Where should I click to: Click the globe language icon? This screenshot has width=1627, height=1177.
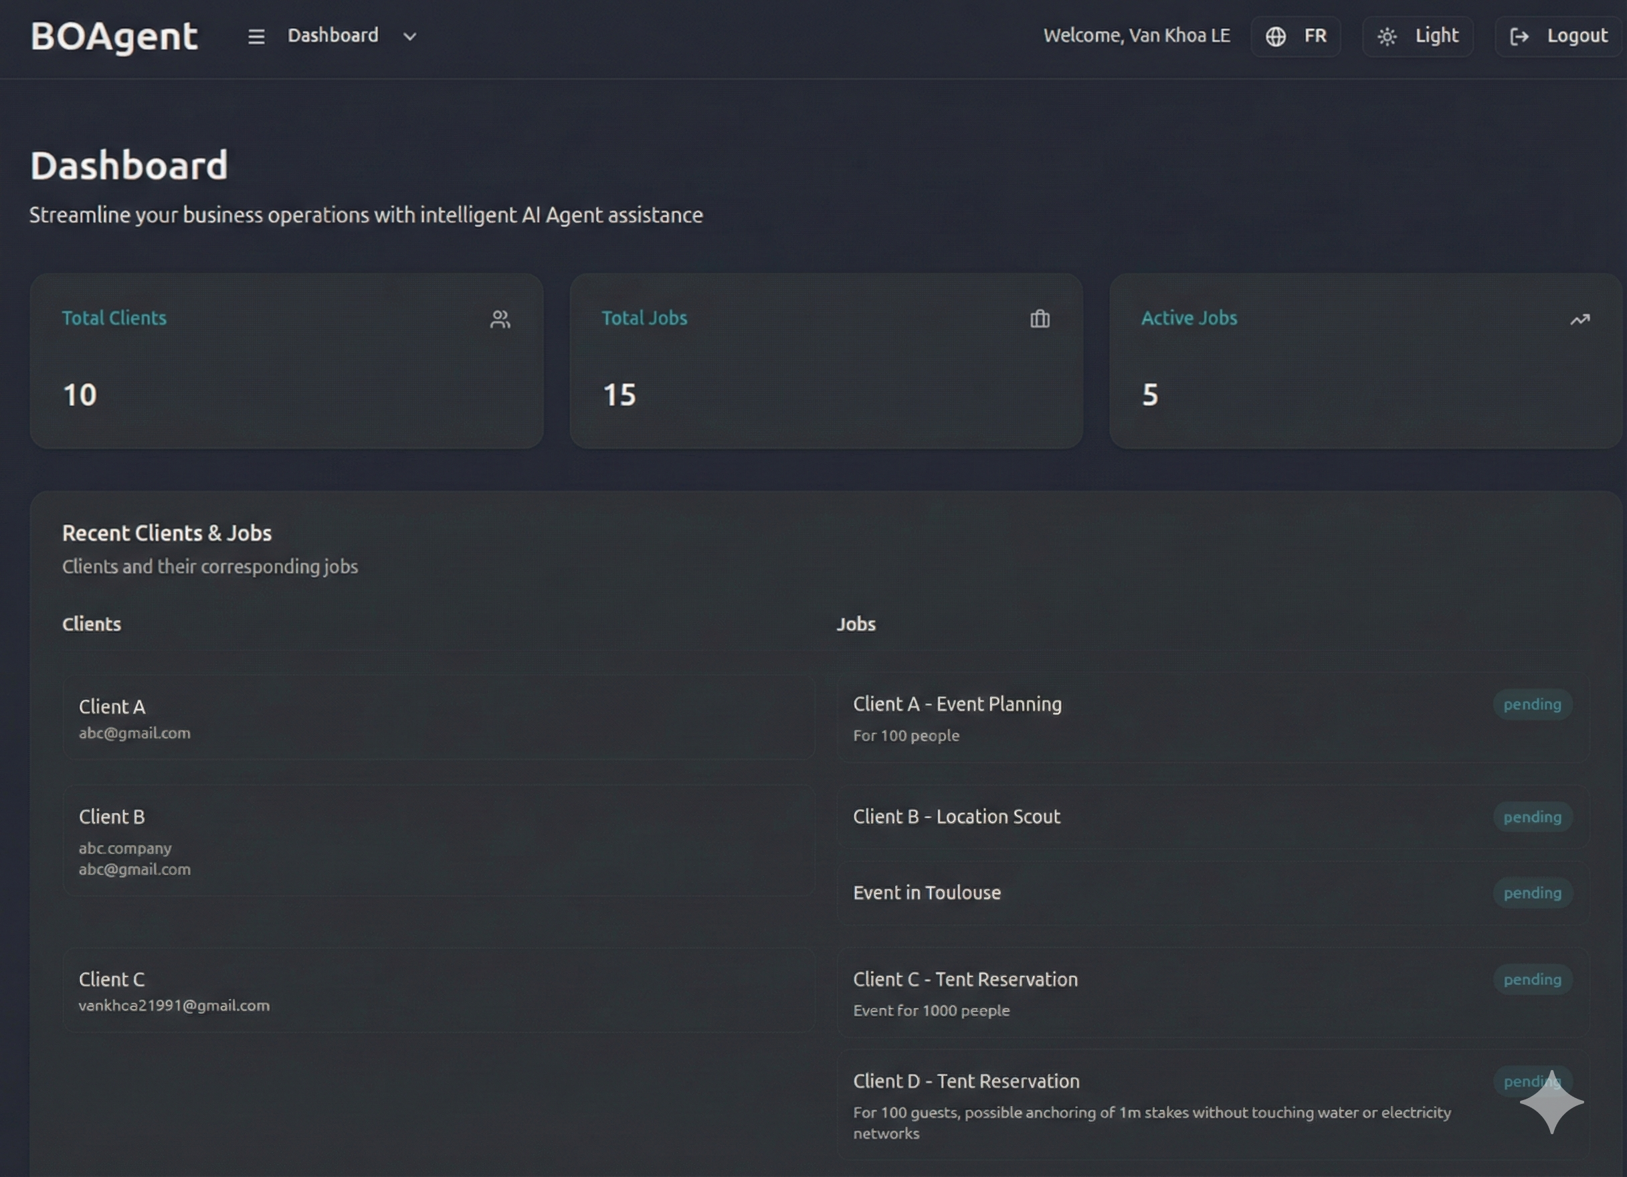coord(1276,37)
